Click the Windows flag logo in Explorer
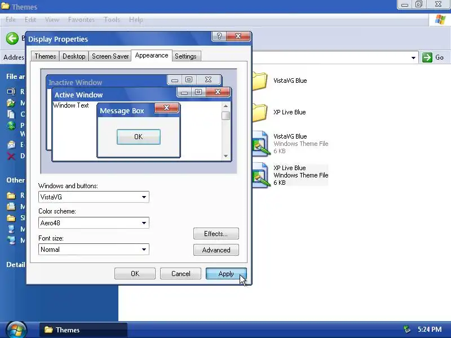 click(x=440, y=20)
